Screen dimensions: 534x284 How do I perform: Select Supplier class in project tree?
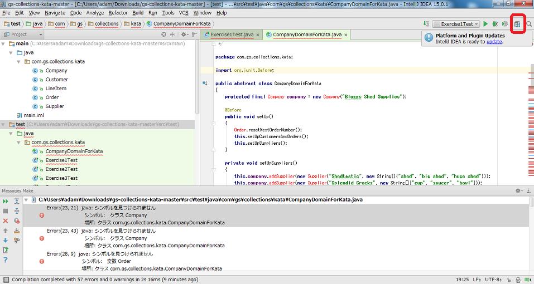coord(55,106)
